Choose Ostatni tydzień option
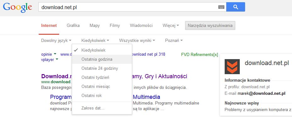 [x=102, y=78]
